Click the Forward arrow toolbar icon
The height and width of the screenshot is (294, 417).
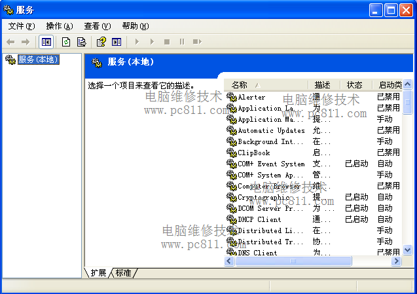[26, 42]
